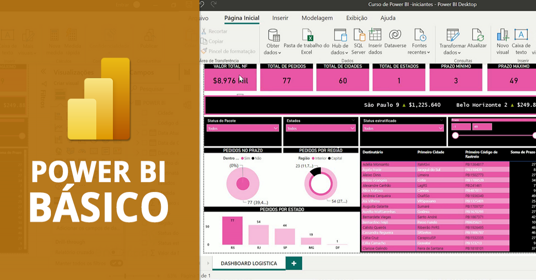Select the Alexandre Canhão table row
Image resolution: width=536 pixels, height=280 pixels.
point(448,185)
